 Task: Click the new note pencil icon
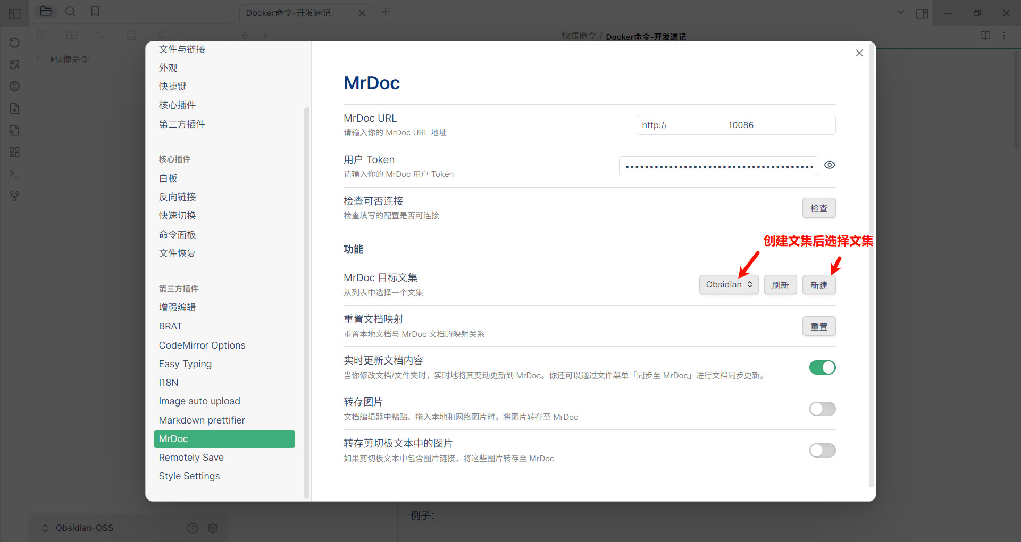tap(42, 35)
